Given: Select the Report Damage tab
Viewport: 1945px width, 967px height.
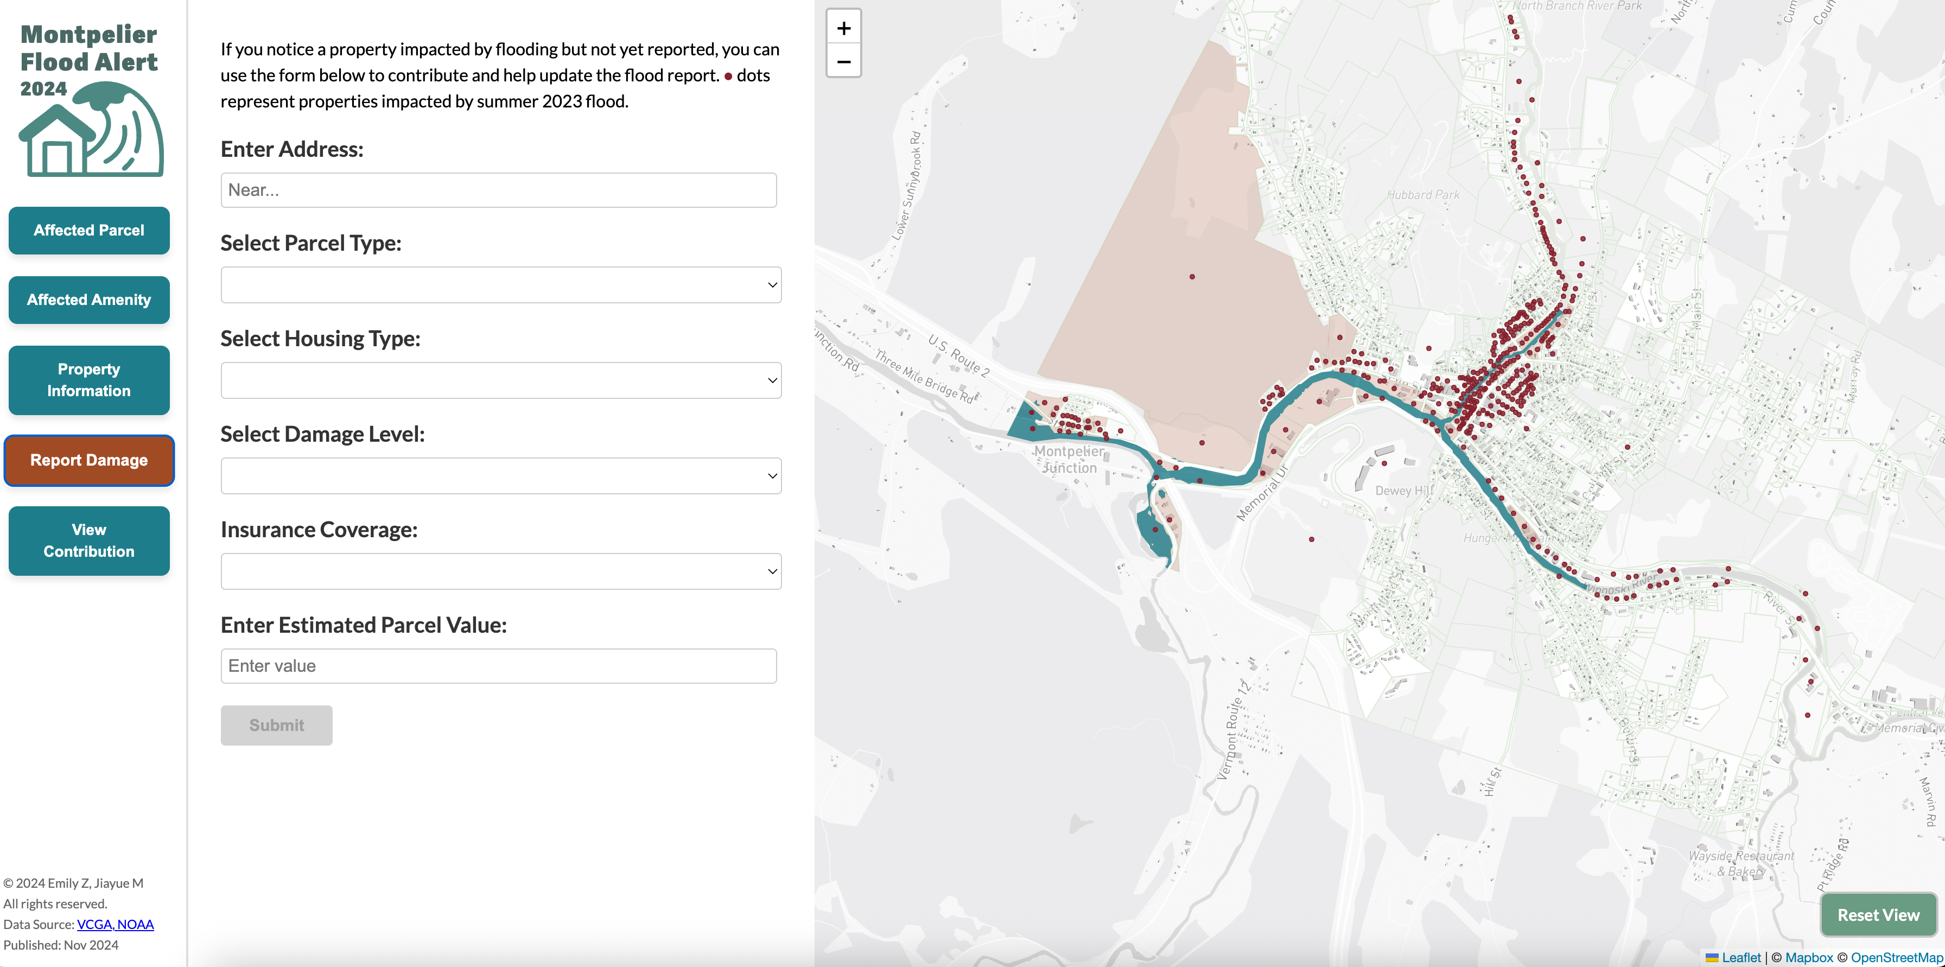Looking at the screenshot, I should coord(89,461).
